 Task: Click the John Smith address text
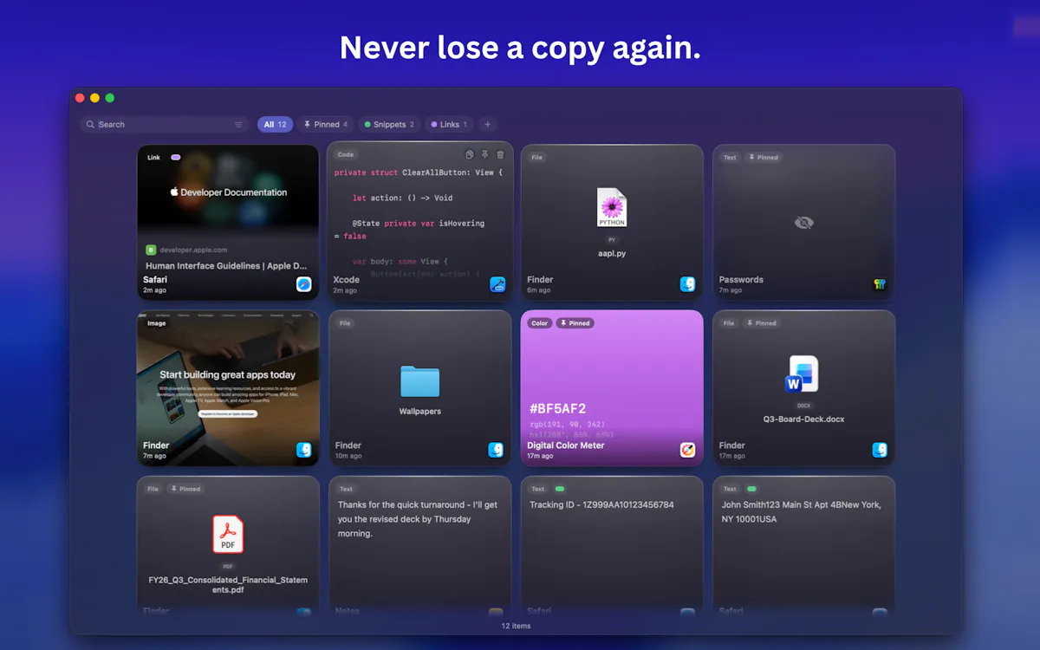coord(802,511)
